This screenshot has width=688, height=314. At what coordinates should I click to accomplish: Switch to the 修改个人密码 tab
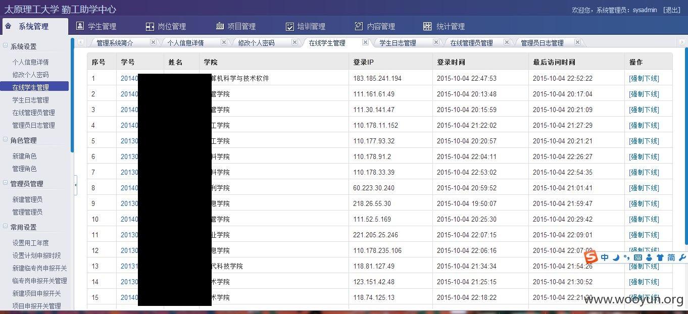pyautogui.click(x=257, y=43)
